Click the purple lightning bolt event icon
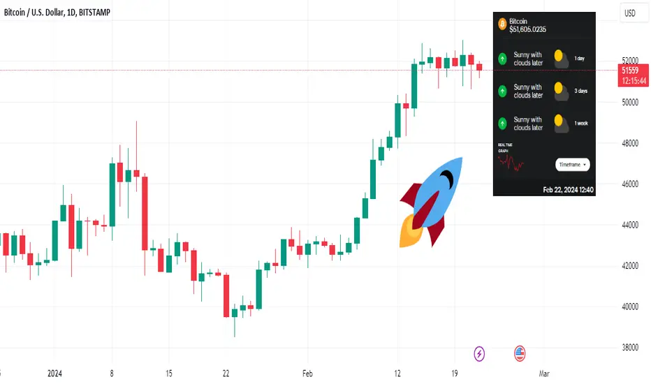The height and width of the screenshot is (384, 651). tap(479, 354)
